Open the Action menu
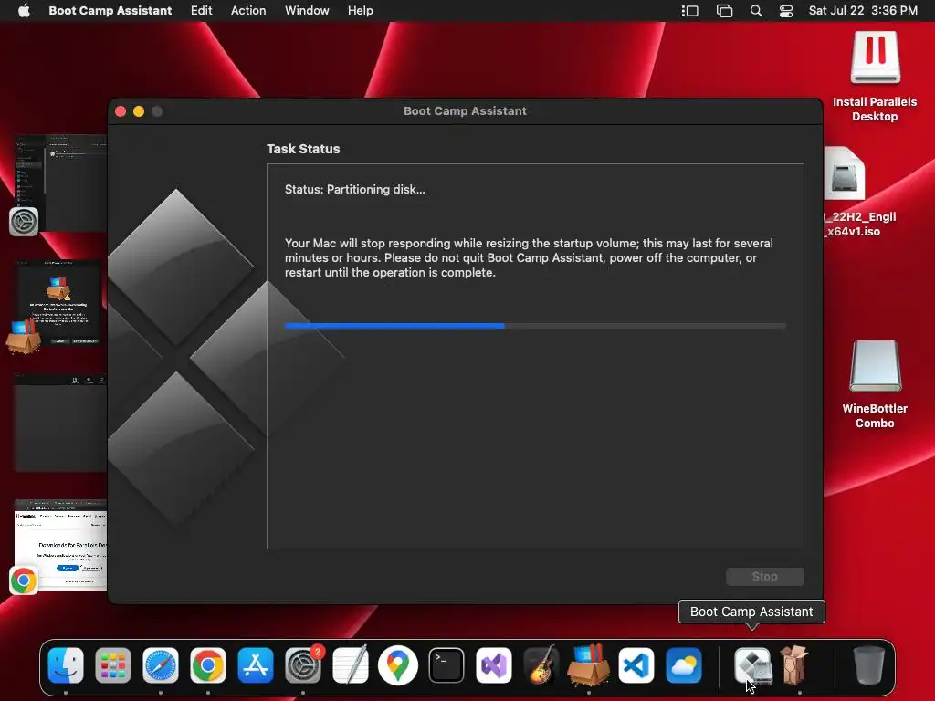 (x=248, y=11)
